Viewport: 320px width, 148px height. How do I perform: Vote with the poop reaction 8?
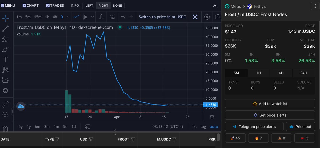click(282, 138)
